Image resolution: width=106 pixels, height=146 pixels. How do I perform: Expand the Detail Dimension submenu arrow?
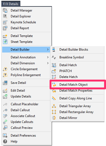click(x=48, y=63)
